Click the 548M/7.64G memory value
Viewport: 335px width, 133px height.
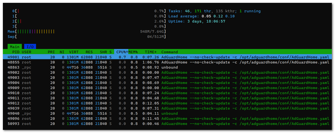pyautogui.click(x=152, y=32)
